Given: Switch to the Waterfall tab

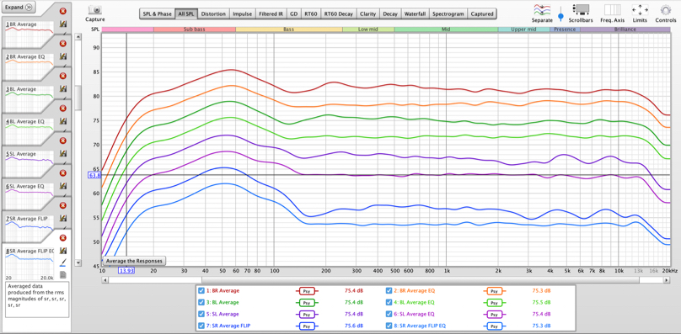Looking at the screenshot, I should [x=415, y=13].
